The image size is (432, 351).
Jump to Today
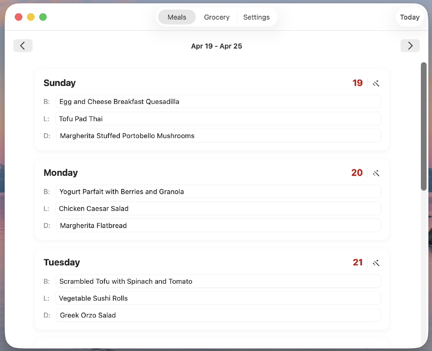[410, 17]
